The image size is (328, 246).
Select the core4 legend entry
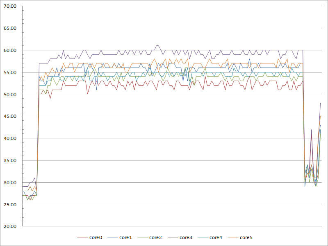pos(210,237)
